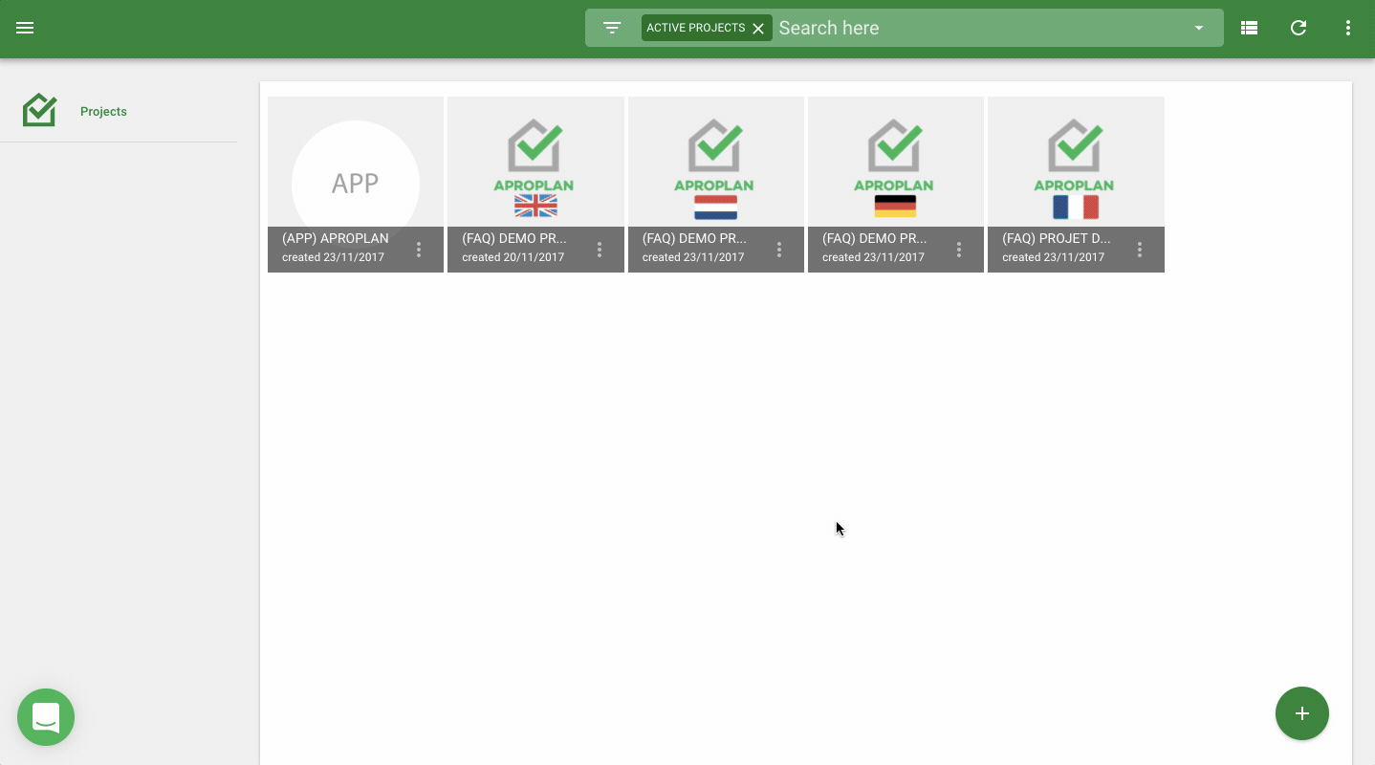This screenshot has height=765, width=1375.
Task: Open options for project created 20/11/2017
Action: coord(600,250)
